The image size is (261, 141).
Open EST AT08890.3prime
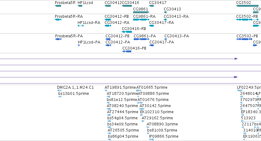click(162, 124)
